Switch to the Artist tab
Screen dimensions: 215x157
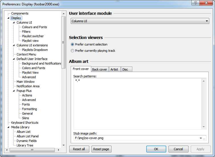(x=114, y=69)
